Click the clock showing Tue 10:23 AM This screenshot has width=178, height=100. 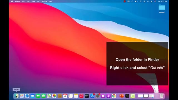162,1
